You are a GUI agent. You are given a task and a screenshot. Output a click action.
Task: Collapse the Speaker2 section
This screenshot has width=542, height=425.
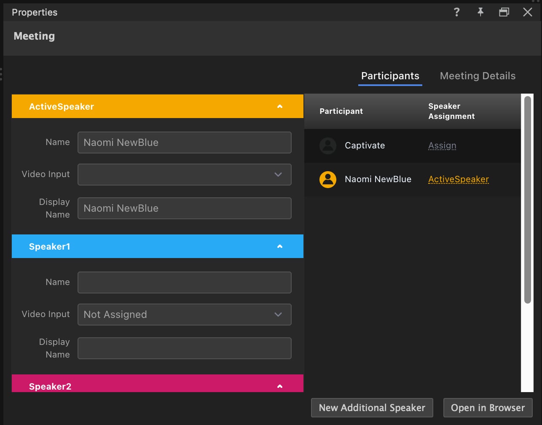tap(280, 386)
